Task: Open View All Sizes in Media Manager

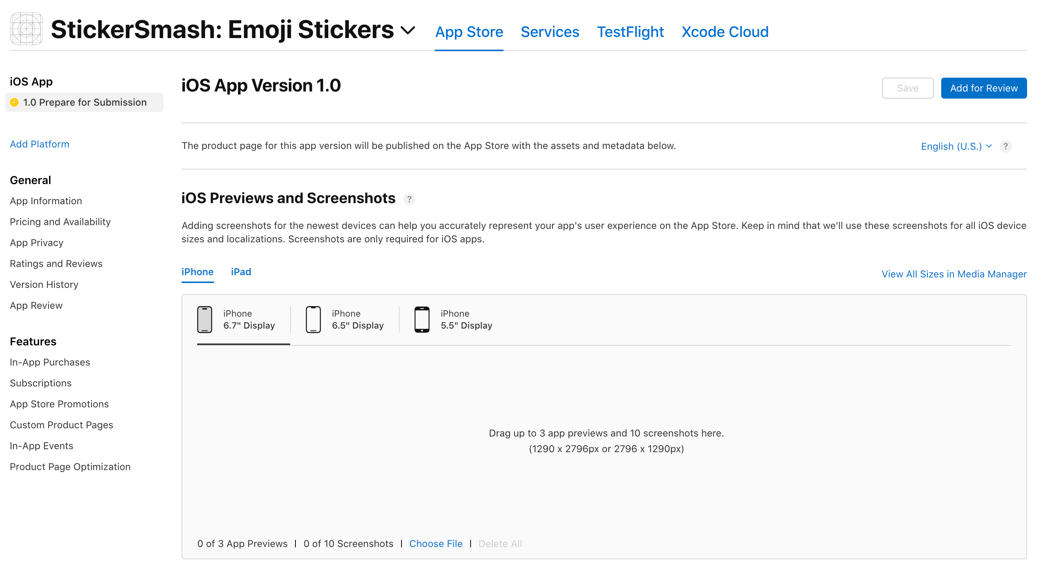Action: point(954,274)
